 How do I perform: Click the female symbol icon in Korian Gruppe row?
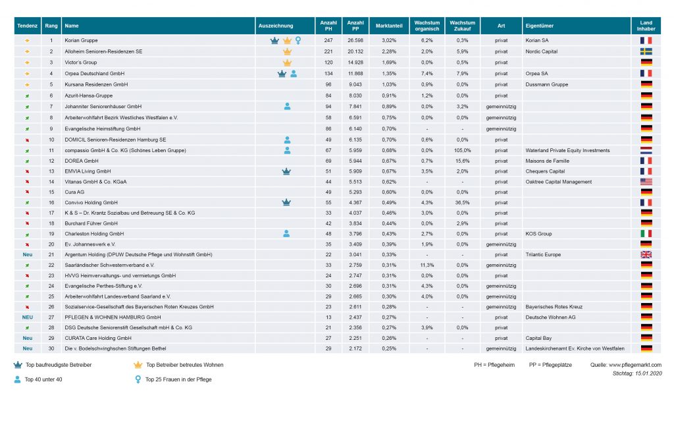pos(298,40)
